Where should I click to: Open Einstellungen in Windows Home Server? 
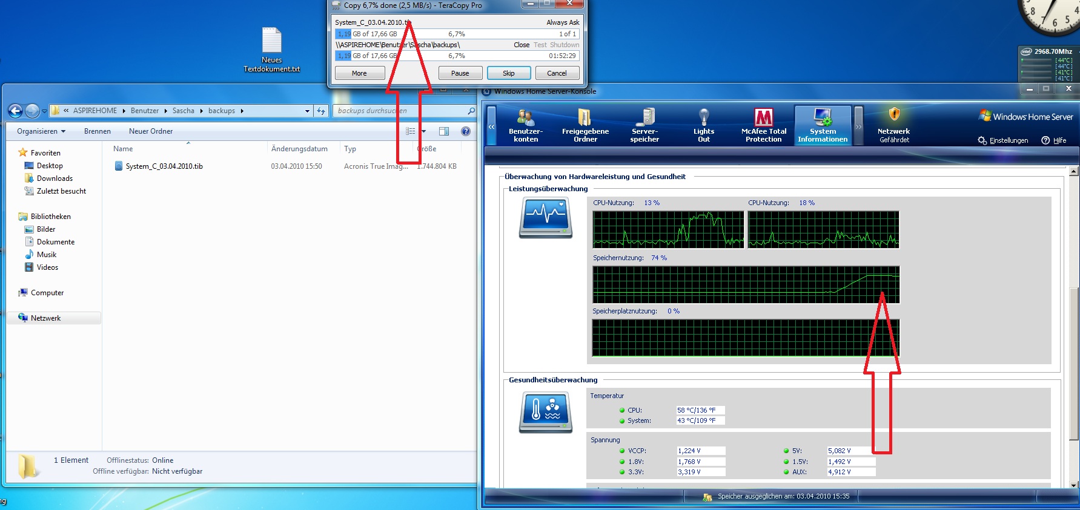1003,140
